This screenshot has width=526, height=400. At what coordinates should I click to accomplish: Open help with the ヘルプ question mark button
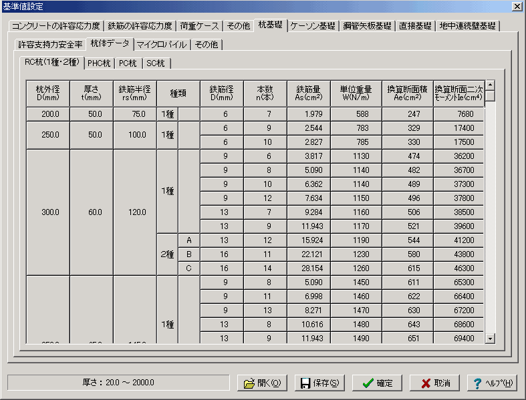492,383
